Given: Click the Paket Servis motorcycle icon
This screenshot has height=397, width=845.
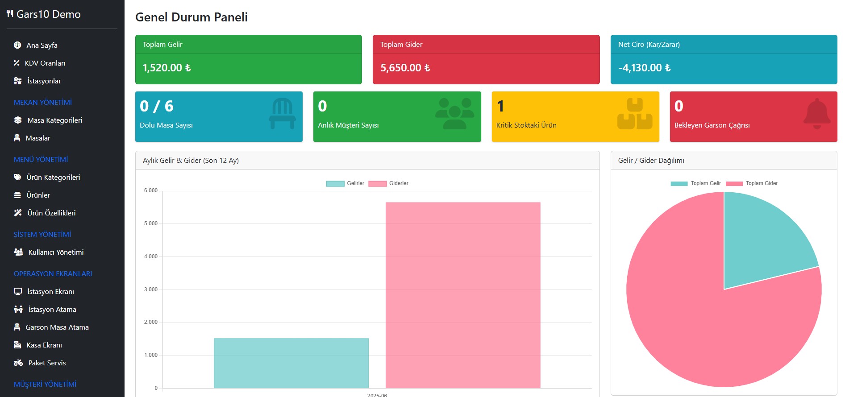Looking at the screenshot, I should click(18, 363).
